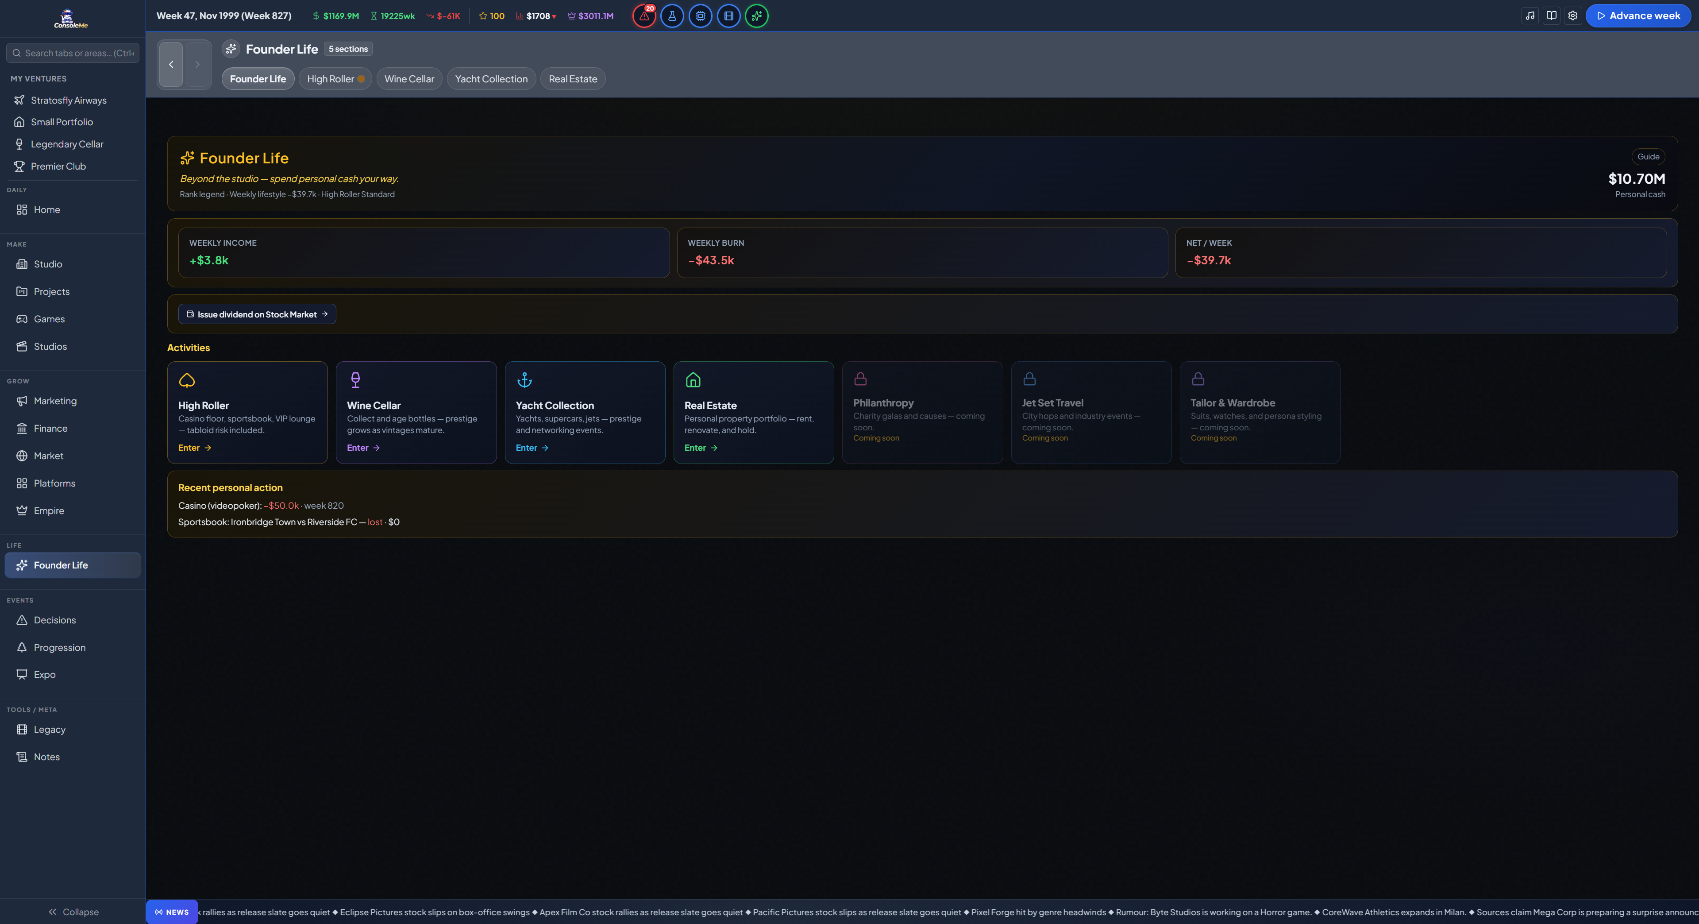Select Founder Life in sidebar
Image resolution: width=1699 pixels, height=924 pixels.
pos(73,565)
